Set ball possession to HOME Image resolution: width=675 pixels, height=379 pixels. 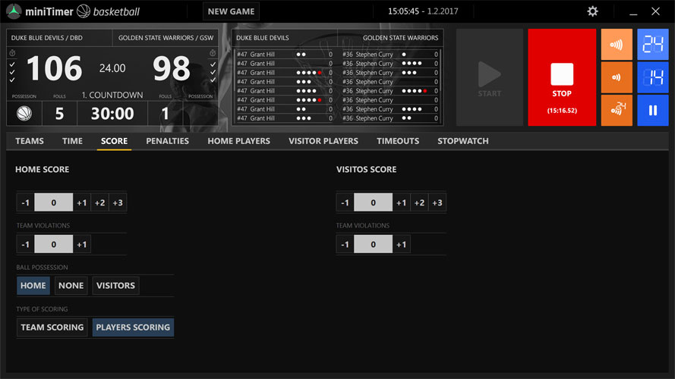coord(33,286)
